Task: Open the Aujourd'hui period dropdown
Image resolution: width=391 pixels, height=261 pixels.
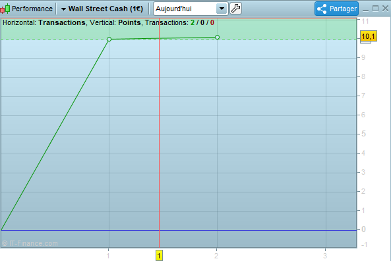Action: (x=191, y=9)
